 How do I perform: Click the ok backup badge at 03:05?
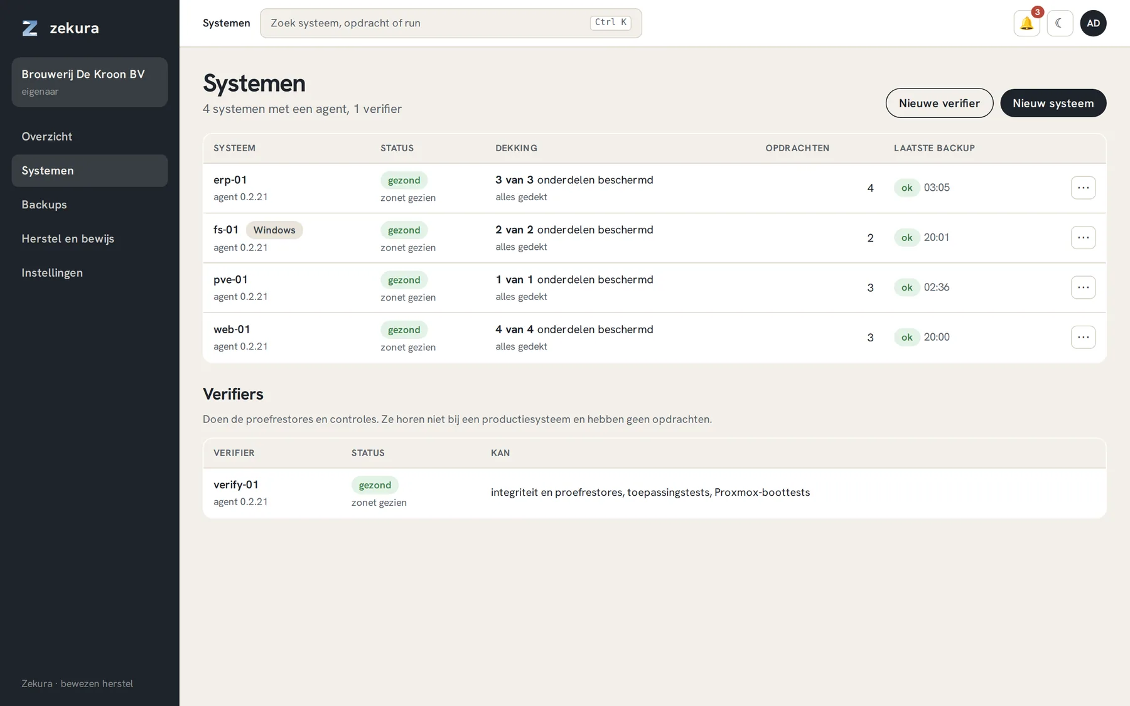click(907, 188)
